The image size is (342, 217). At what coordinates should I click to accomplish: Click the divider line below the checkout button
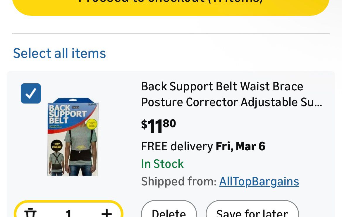[171, 34]
